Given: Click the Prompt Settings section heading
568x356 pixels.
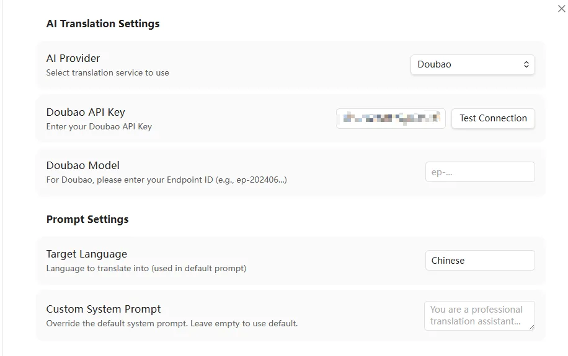Looking at the screenshot, I should click(x=87, y=219).
